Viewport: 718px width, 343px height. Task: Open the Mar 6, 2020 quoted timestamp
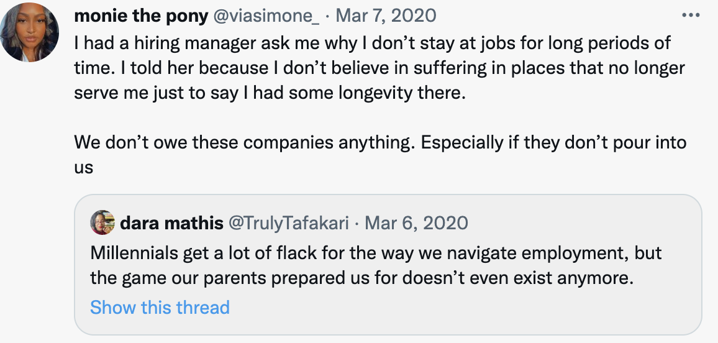(416, 222)
